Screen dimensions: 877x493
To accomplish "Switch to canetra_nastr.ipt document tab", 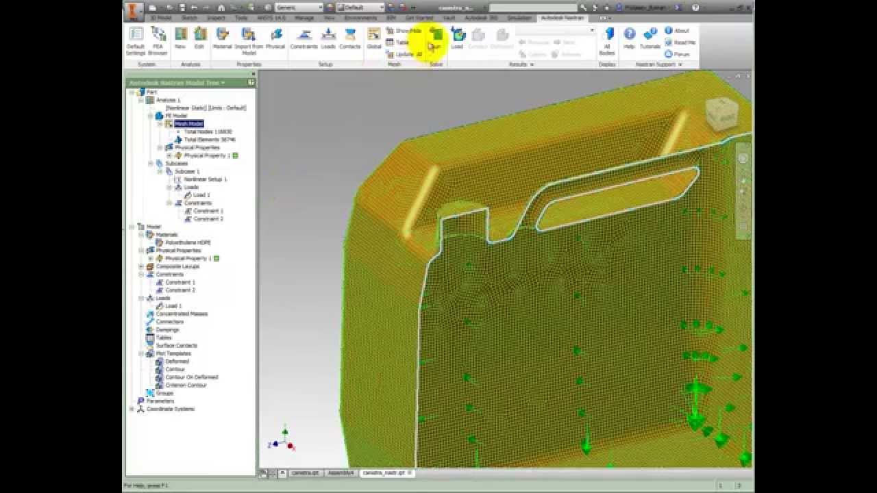I will pyautogui.click(x=388, y=472).
